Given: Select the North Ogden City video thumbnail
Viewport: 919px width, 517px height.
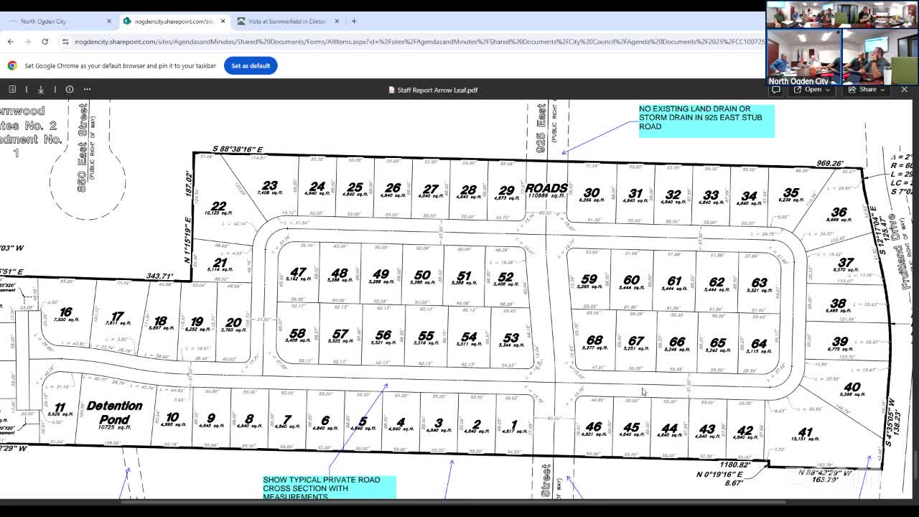Looking at the screenshot, I should (x=804, y=56).
